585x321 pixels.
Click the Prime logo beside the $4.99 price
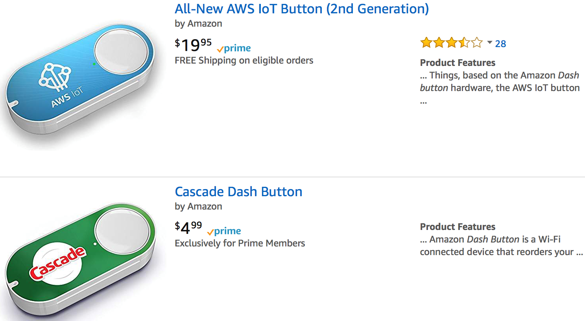[x=224, y=231]
